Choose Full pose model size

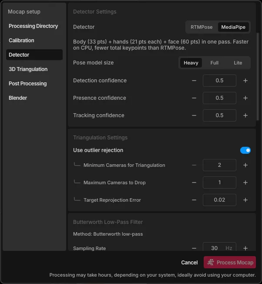(x=215, y=63)
